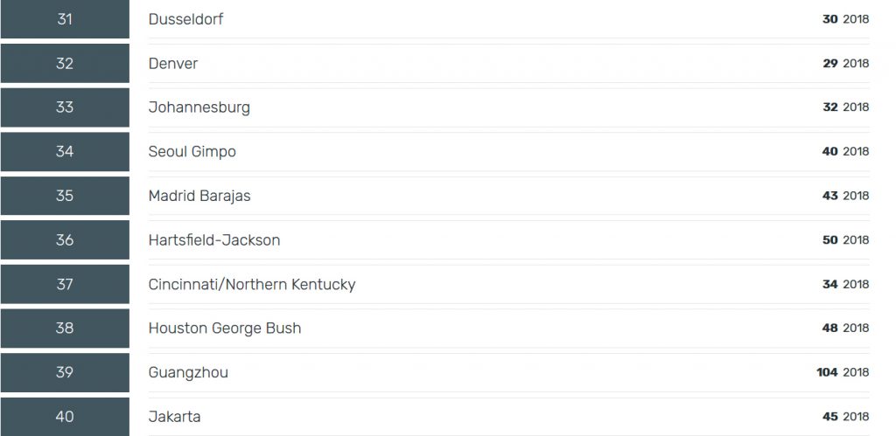Open the Johannesburg airport listing

(x=199, y=107)
